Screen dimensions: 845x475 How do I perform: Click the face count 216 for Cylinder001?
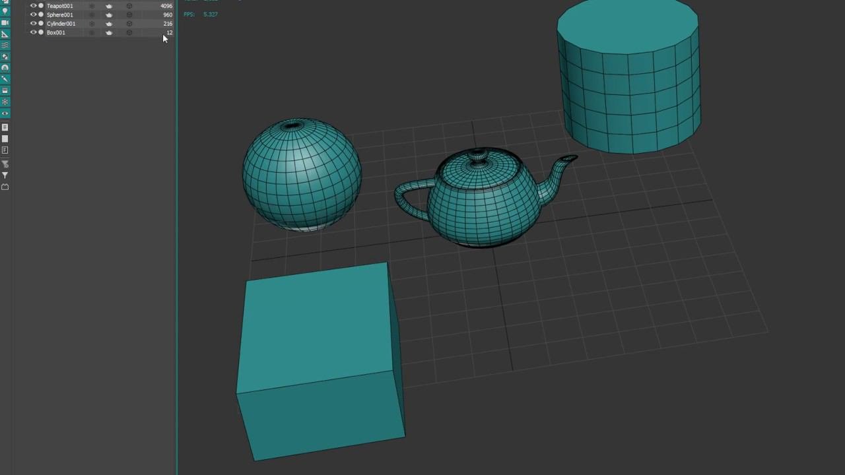(168, 24)
